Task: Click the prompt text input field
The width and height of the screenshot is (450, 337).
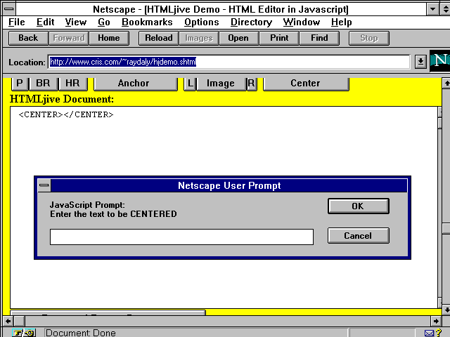Action: click(x=181, y=237)
